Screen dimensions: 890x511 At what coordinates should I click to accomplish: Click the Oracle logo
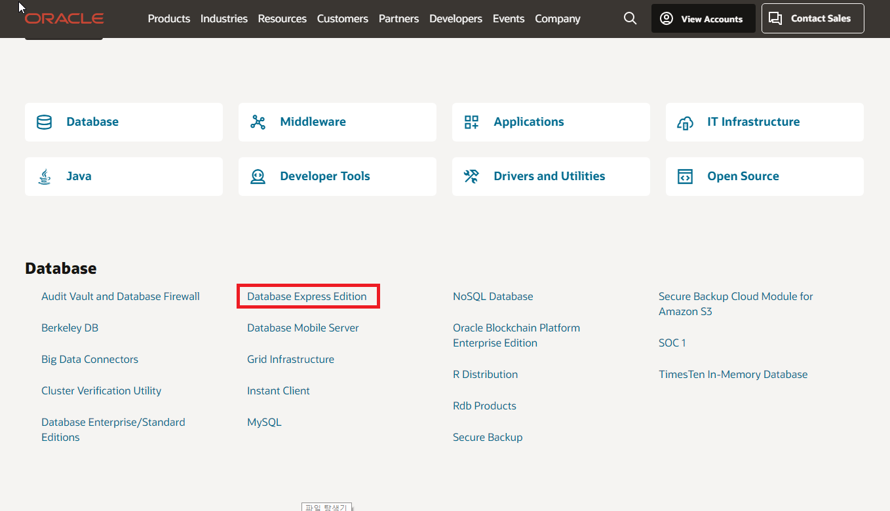coord(64,18)
